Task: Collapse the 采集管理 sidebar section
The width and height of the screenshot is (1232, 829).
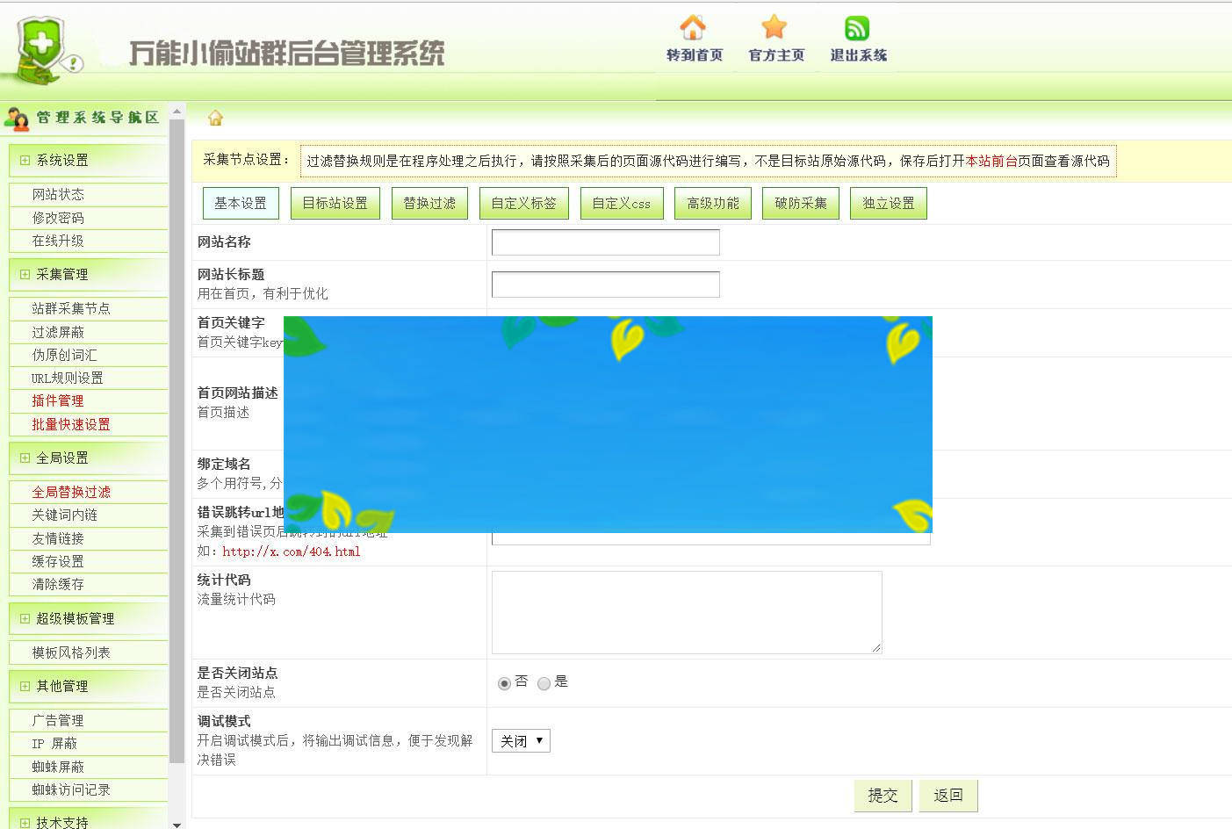Action: coord(24,274)
